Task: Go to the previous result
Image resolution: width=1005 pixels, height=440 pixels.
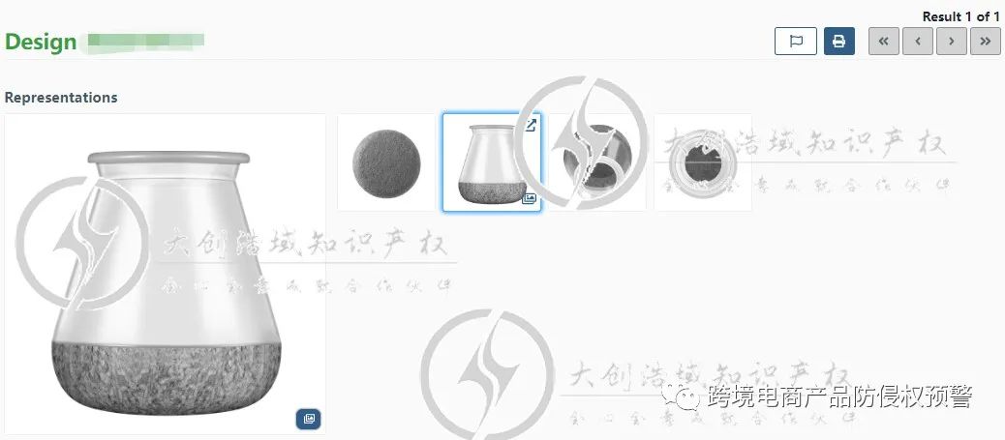Action: coord(918,42)
